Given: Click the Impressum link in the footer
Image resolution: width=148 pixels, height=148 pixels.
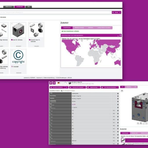Looking at the screenshot, I should (39, 78).
